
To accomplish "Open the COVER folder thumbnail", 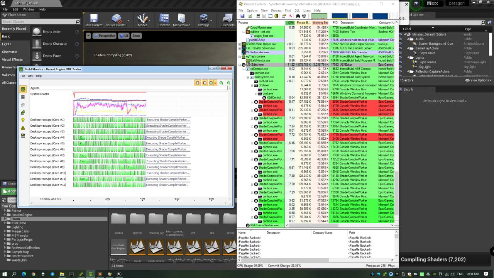I will tap(137, 219).
